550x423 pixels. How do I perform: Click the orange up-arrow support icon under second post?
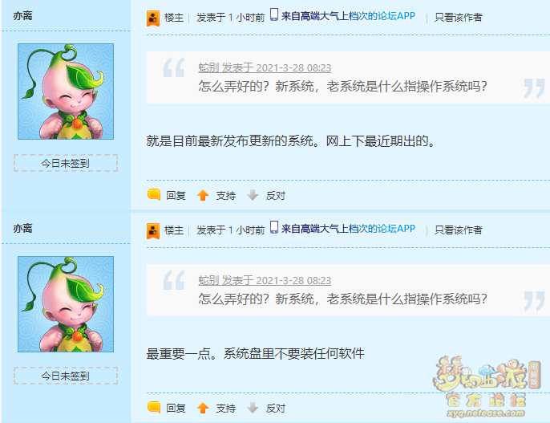coord(203,408)
